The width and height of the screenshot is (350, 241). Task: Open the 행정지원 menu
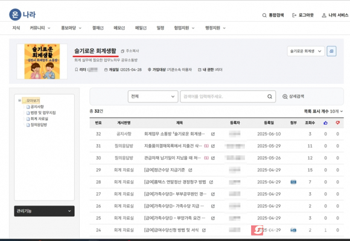click(x=215, y=28)
